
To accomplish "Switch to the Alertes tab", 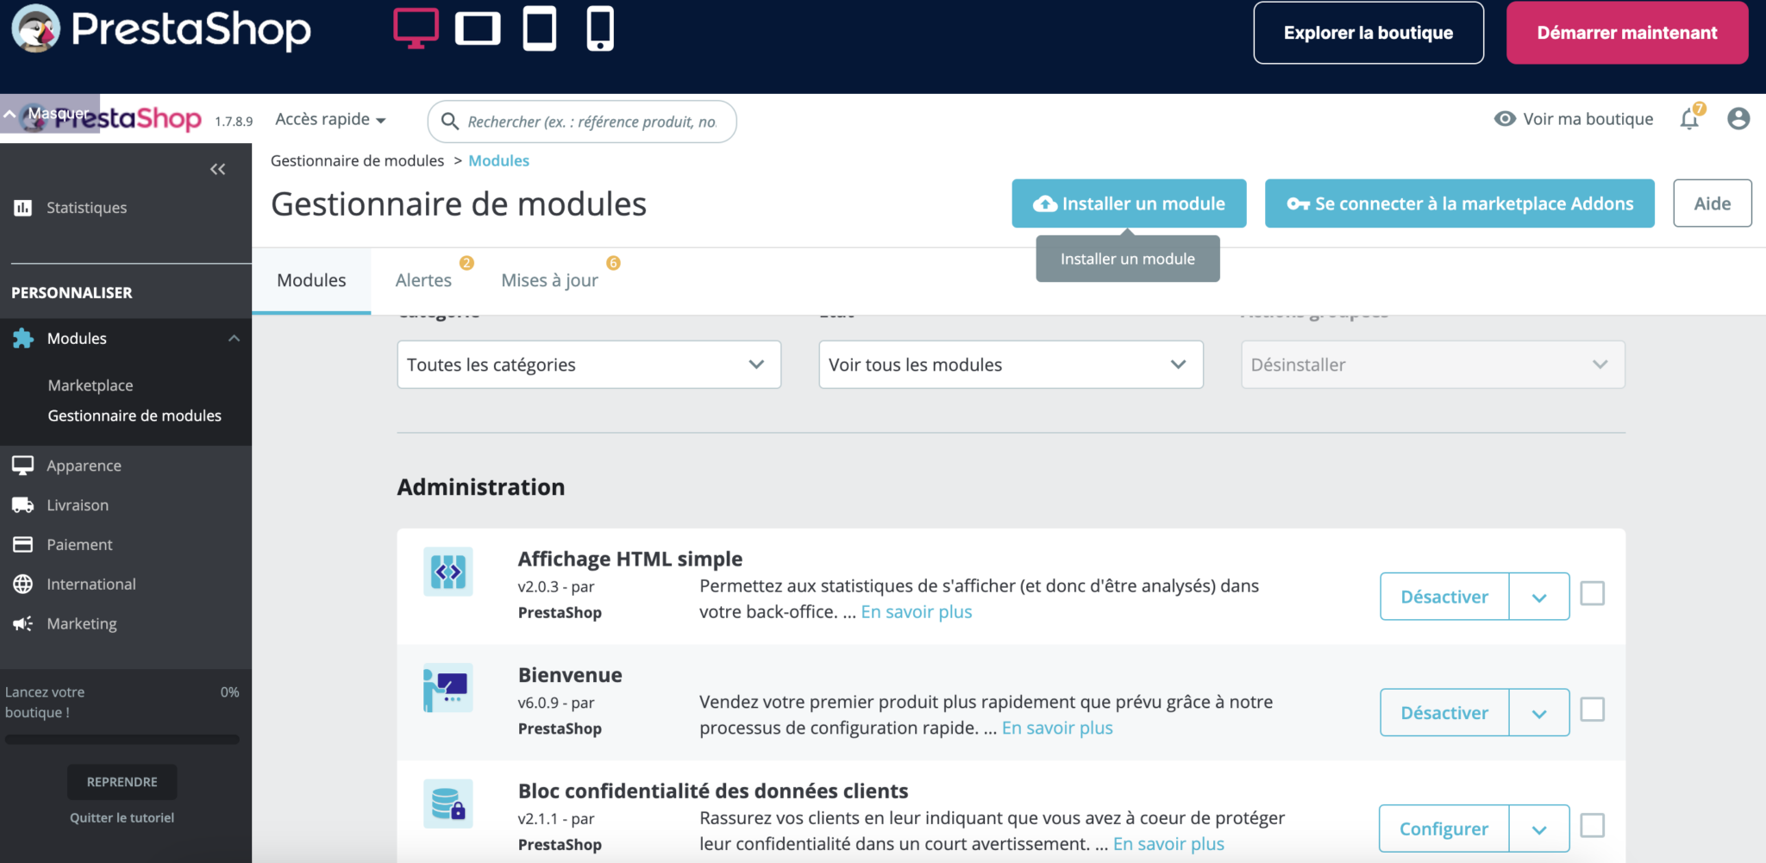I will (423, 280).
